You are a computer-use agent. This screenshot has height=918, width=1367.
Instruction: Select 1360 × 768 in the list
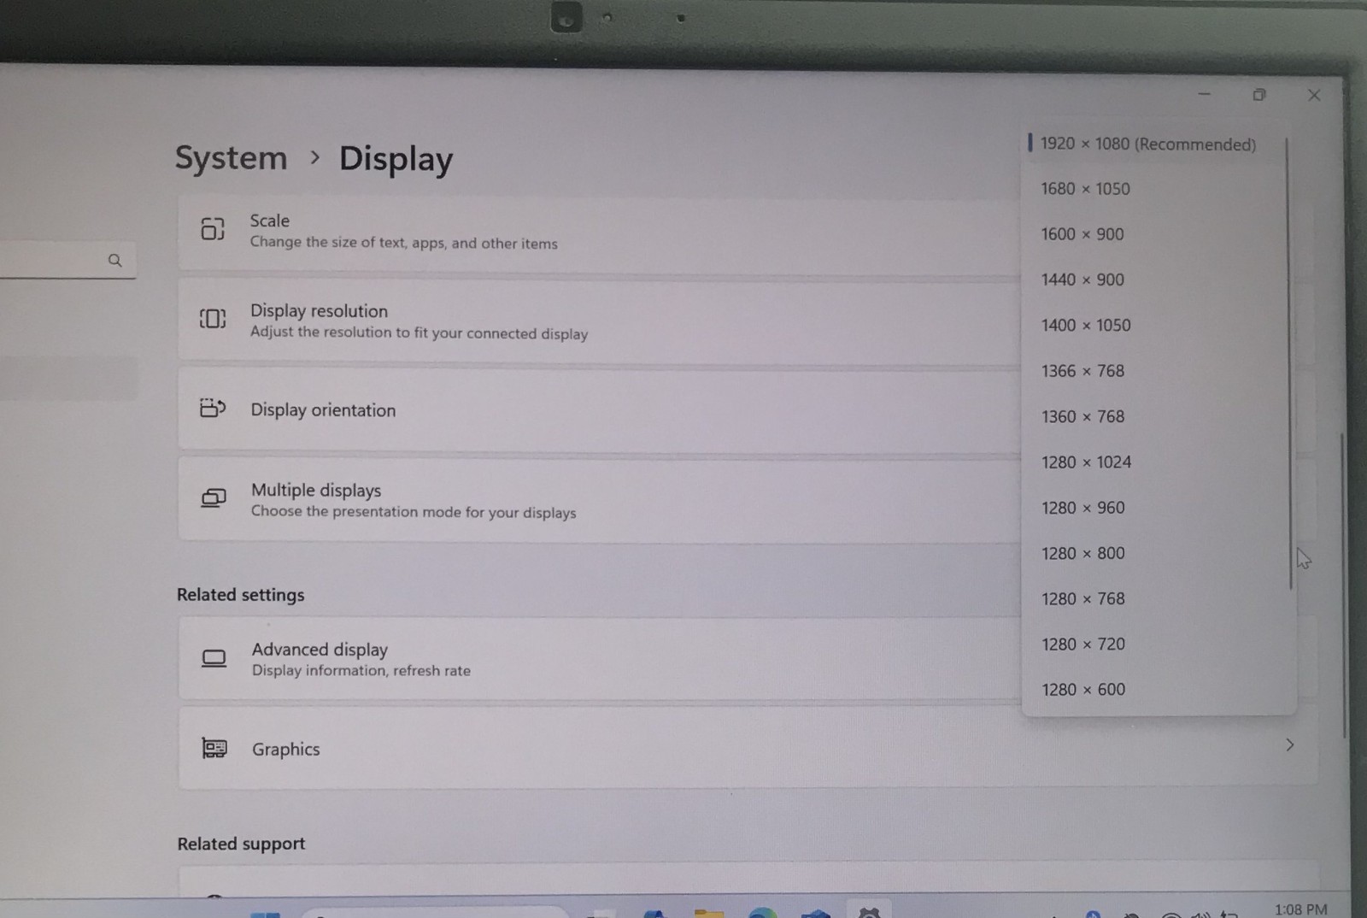1082,416
